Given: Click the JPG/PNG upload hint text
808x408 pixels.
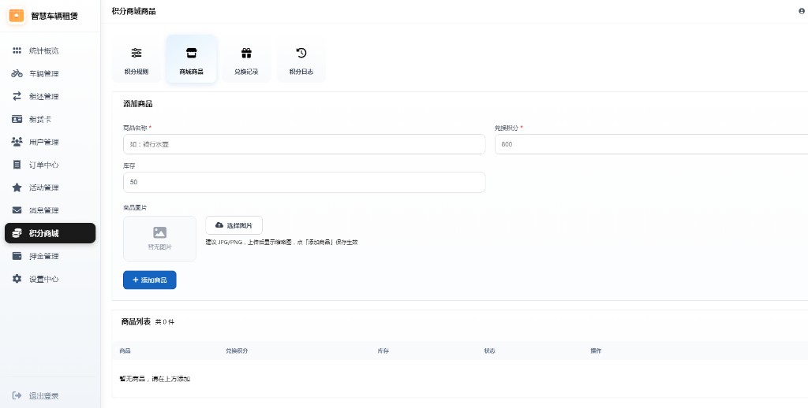Looking at the screenshot, I should pos(282,243).
